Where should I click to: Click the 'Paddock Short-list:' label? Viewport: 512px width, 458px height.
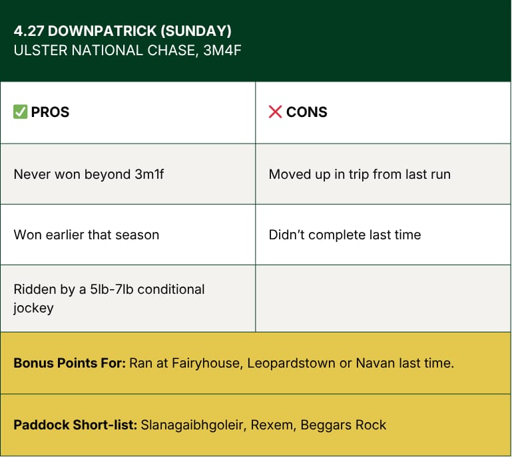[x=75, y=425]
